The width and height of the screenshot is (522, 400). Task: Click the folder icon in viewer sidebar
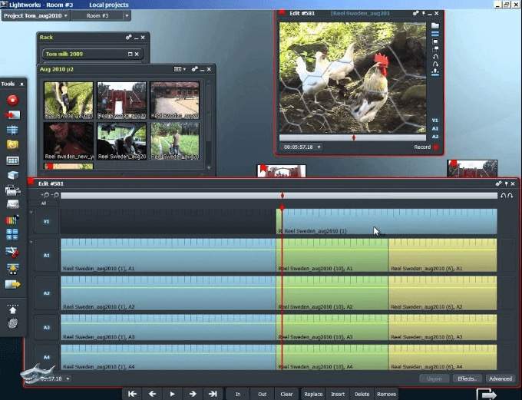435,25
